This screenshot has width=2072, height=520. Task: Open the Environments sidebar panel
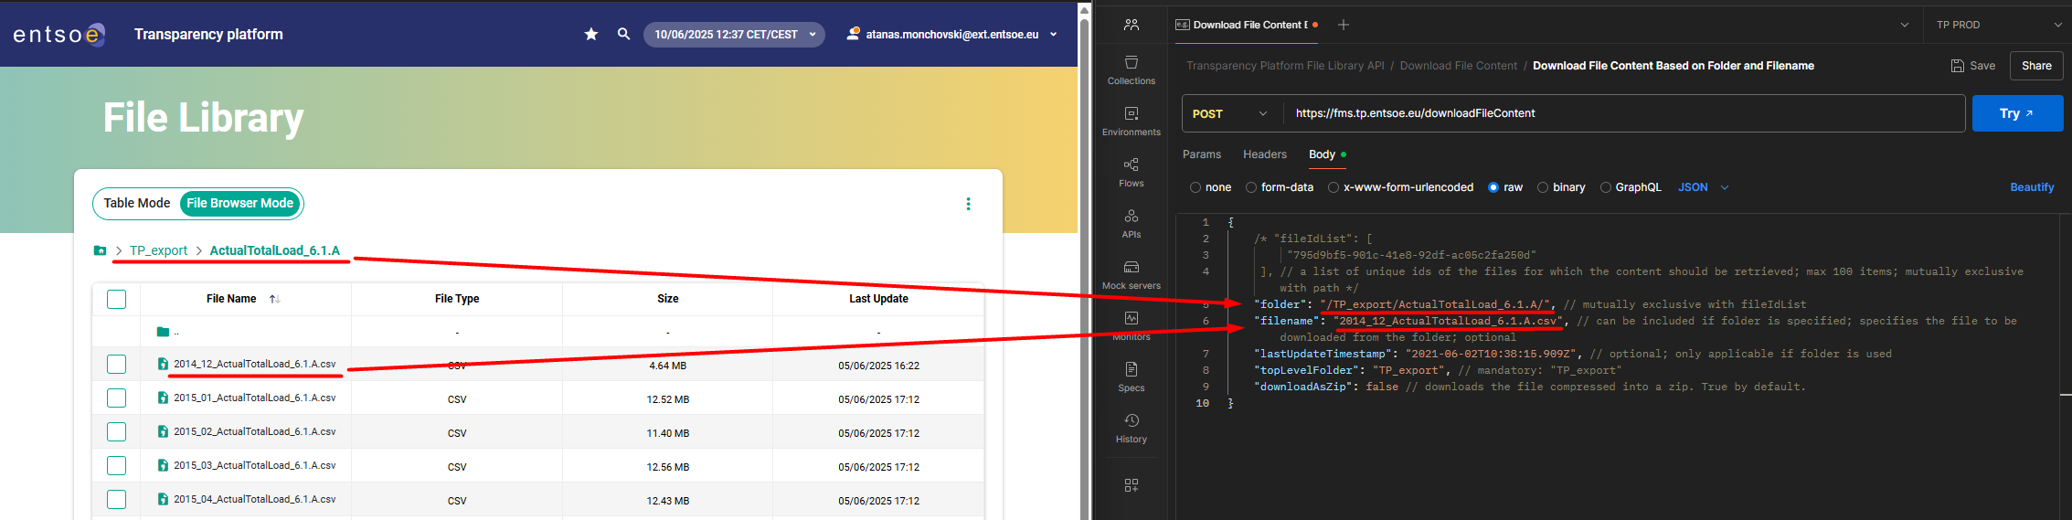pos(1131,121)
